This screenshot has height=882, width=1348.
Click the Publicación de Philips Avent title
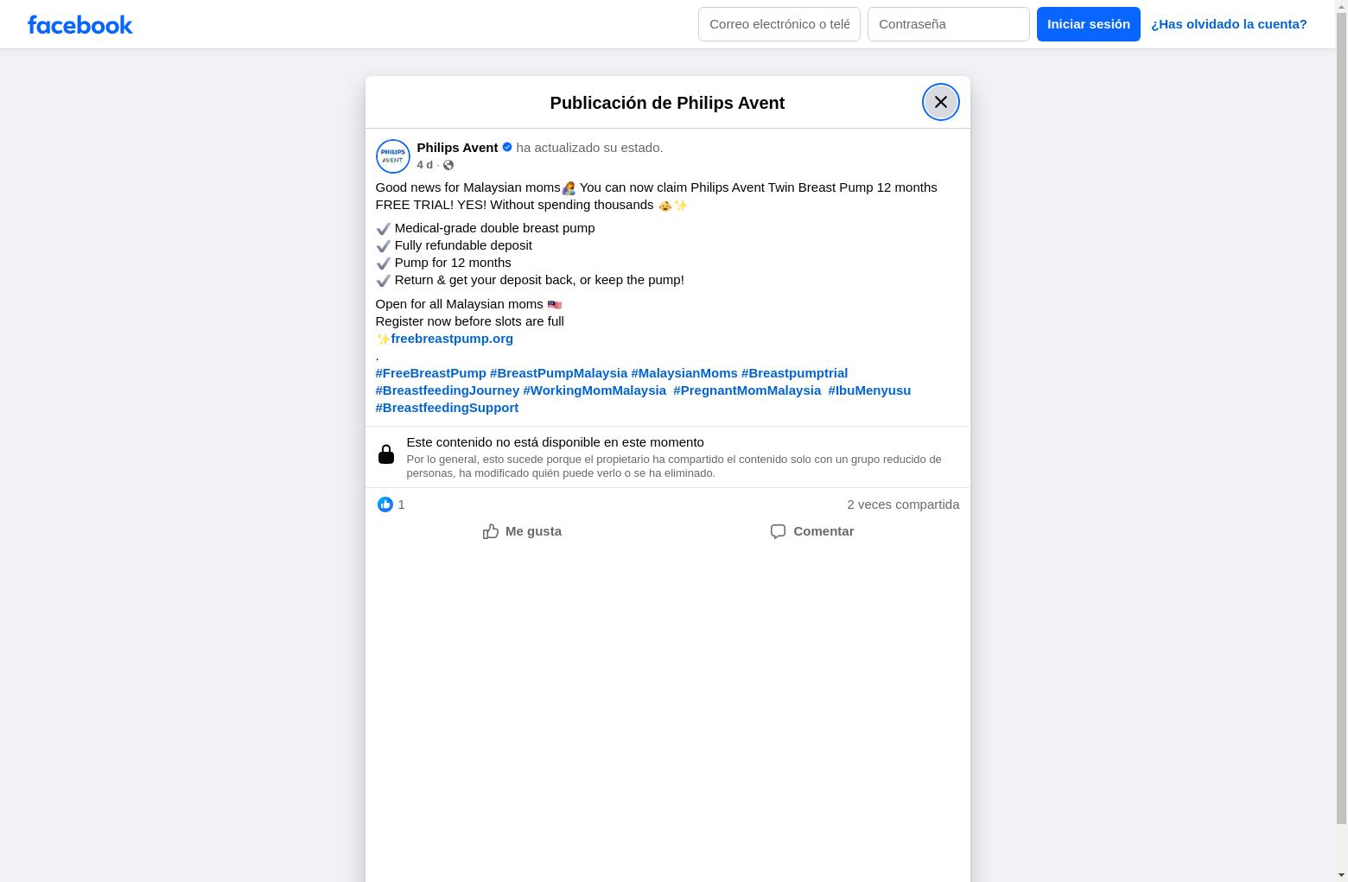point(667,103)
